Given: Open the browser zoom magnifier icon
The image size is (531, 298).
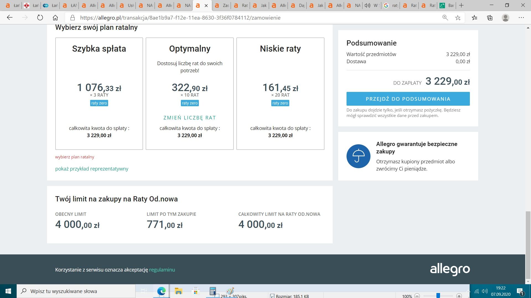Looking at the screenshot, I should tap(445, 18).
